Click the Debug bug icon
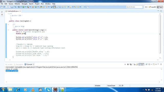This screenshot has height=92, width=164. coord(19,7)
